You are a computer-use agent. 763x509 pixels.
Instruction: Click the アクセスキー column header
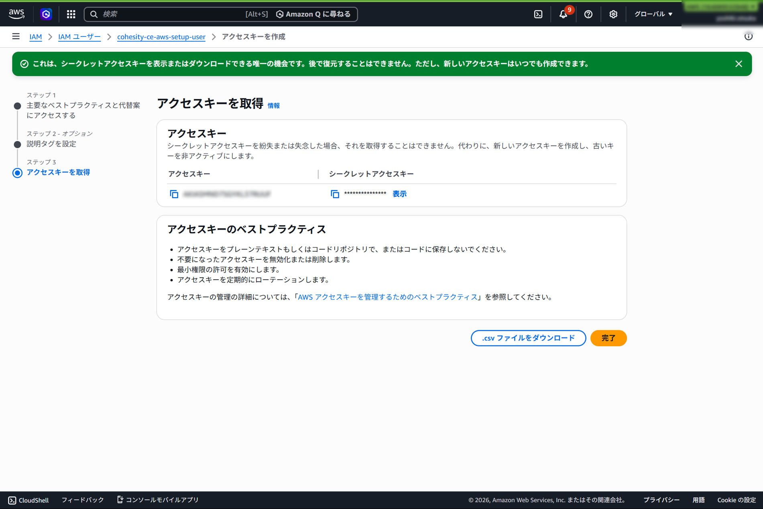click(189, 174)
